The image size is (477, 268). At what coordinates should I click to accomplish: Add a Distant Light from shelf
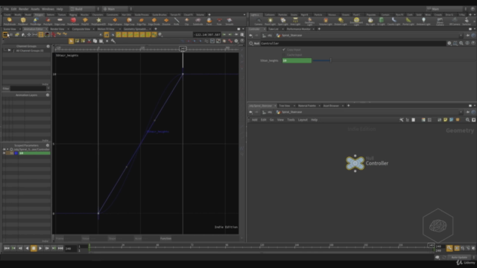(x=341, y=22)
